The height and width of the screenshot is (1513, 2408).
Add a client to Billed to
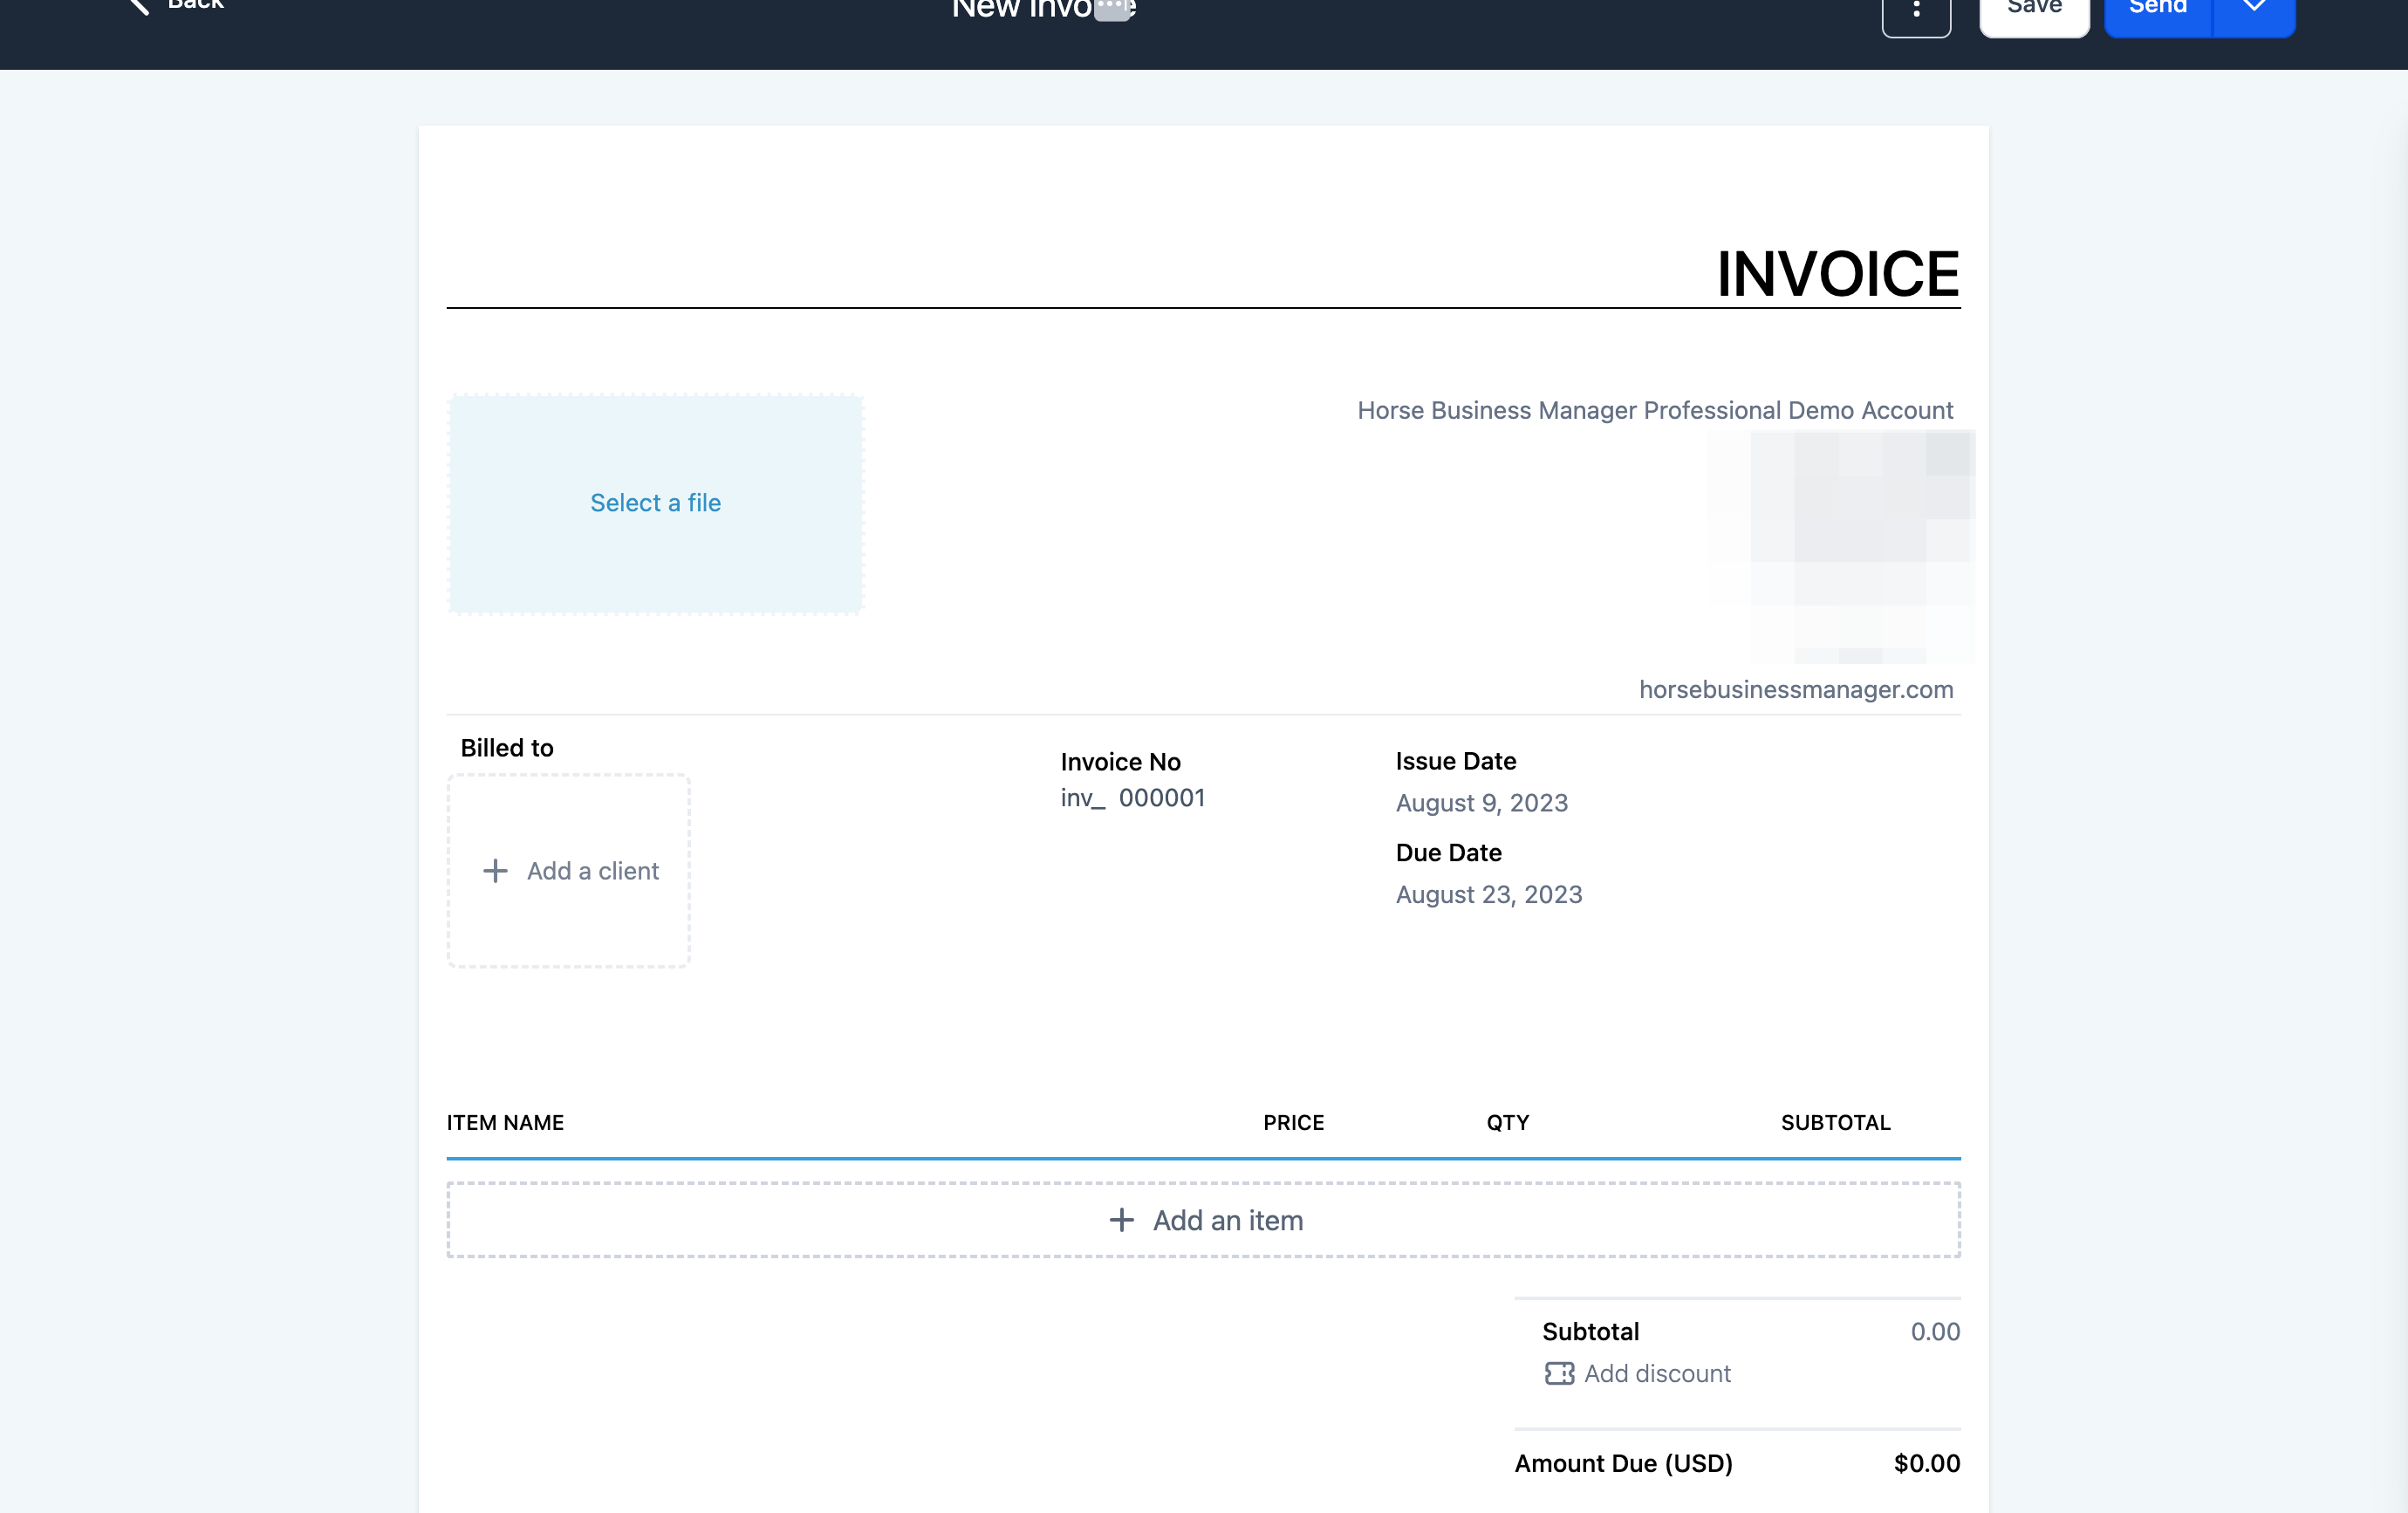click(x=569, y=870)
